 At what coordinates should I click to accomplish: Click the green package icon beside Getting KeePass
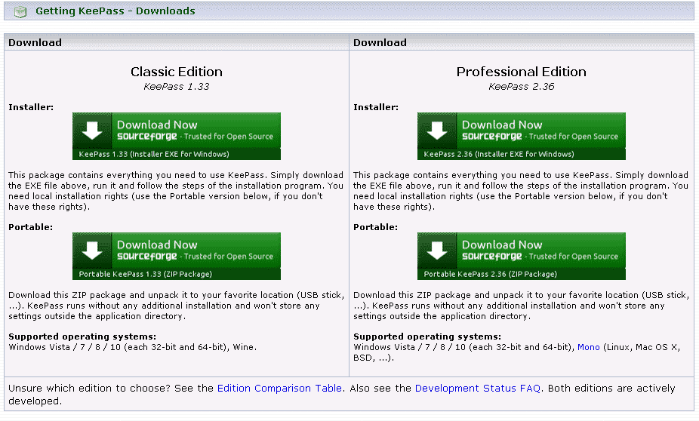click(20, 11)
